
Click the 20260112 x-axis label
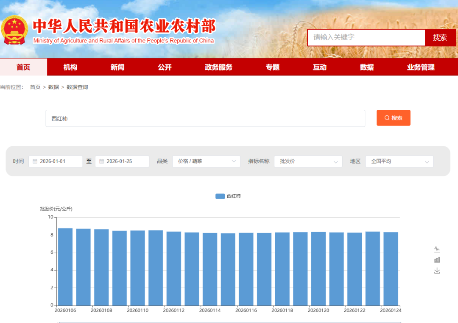(174, 310)
